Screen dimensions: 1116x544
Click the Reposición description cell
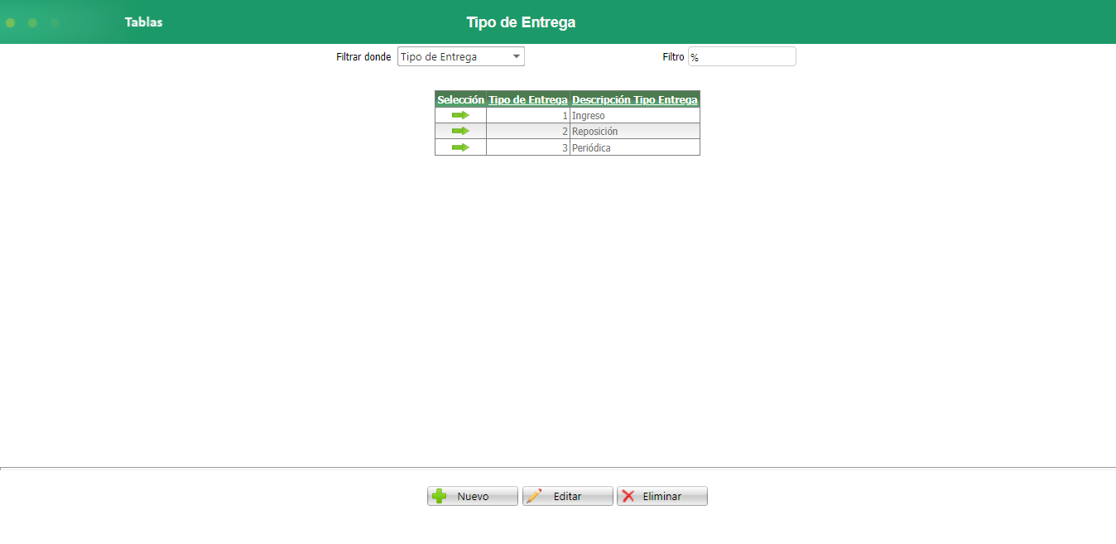[635, 131]
